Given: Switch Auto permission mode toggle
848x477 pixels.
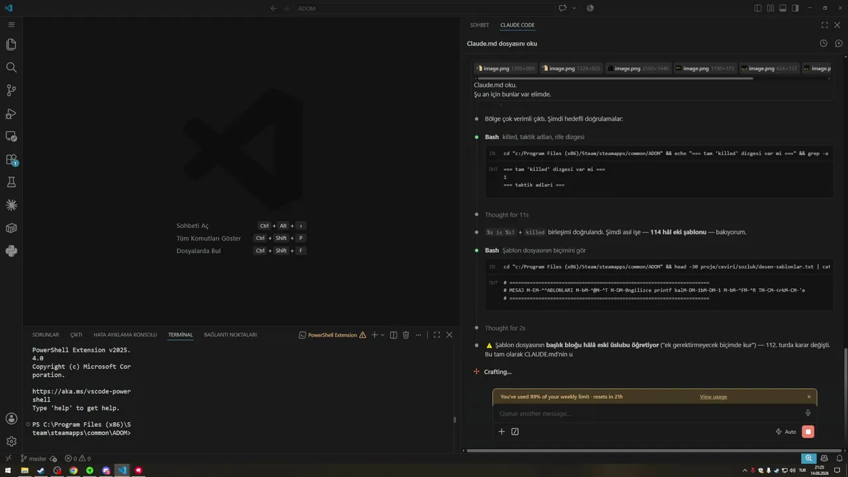Looking at the screenshot, I should point(786,431).
